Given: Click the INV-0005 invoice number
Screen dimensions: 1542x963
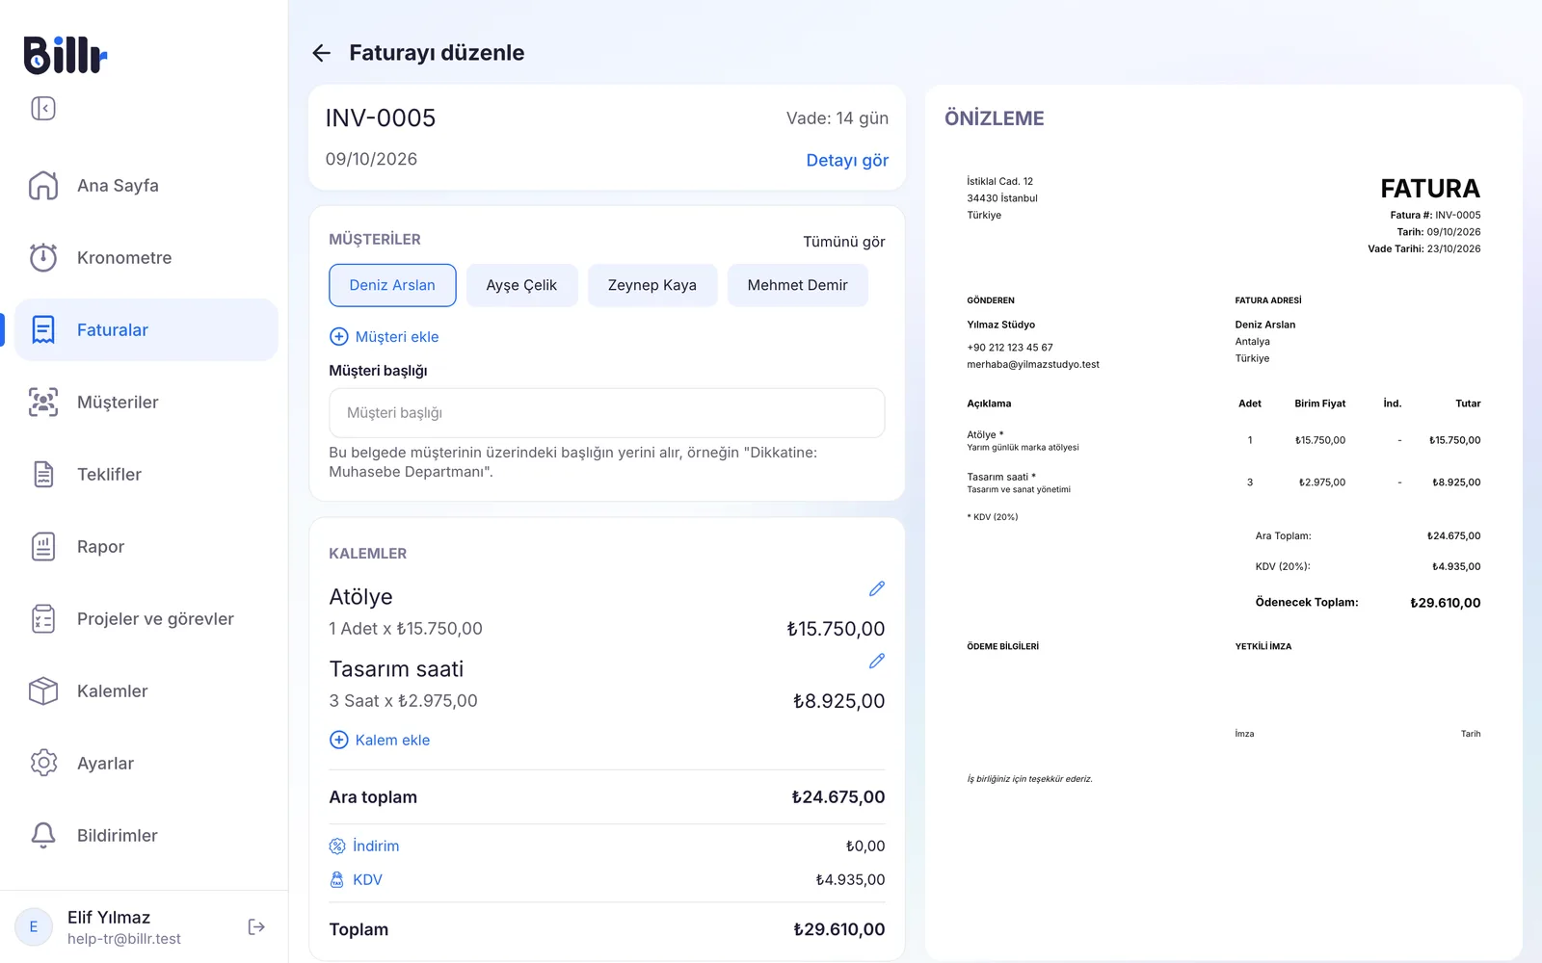Looking at the screenshot, I should tap(381, 117).
